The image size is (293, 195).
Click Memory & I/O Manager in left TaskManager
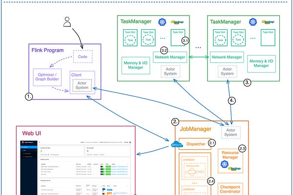coord(136,65)
